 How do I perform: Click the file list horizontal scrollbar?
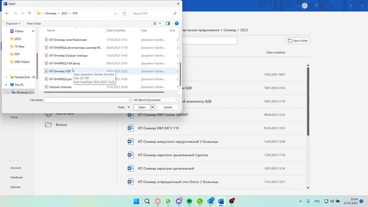[x=103, y=92]
